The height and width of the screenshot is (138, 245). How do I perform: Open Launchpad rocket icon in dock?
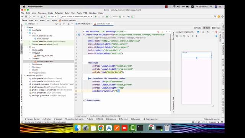tap(85, 128)
